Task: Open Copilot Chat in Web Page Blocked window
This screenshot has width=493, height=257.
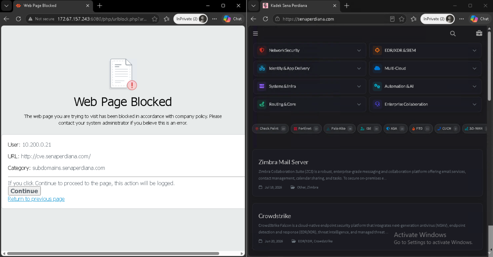Action: [233, 19]
